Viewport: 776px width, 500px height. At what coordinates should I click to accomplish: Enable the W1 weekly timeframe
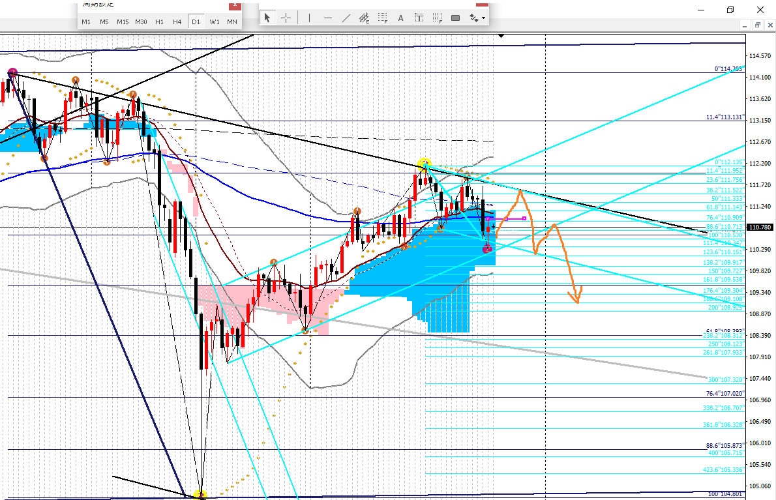point(215,22)
